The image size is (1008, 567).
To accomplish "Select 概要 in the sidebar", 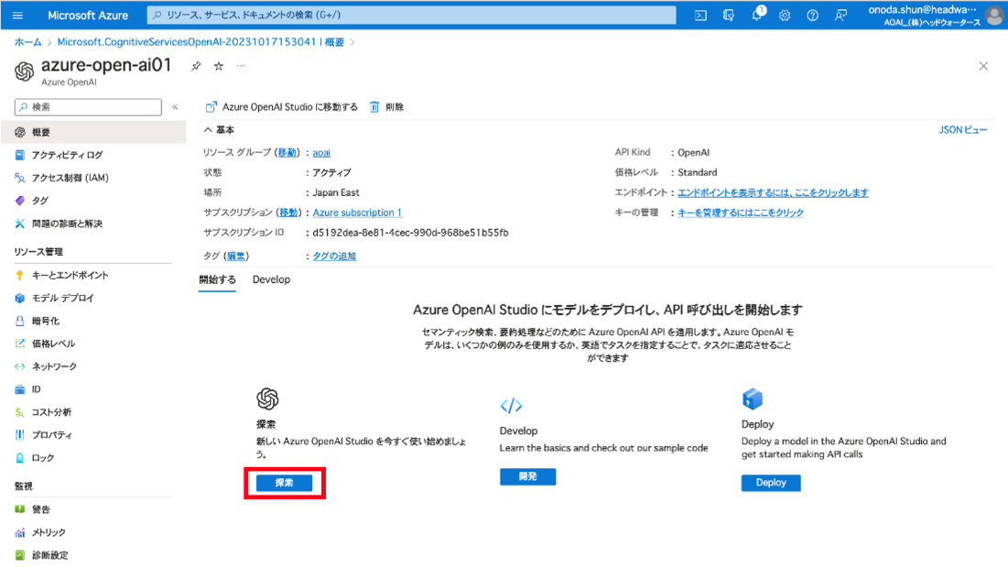I will pos(93,132).
